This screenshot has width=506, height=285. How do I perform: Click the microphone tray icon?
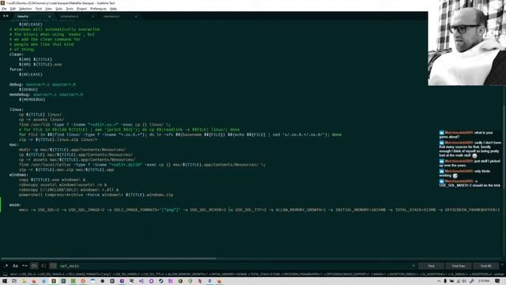coord(445,281)
